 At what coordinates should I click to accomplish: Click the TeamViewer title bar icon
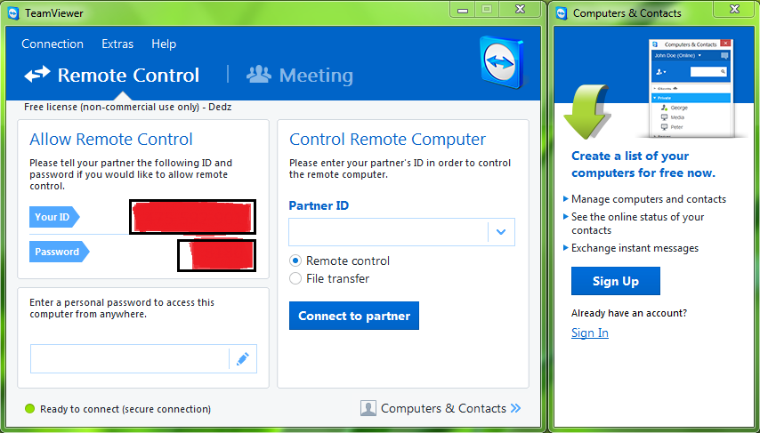tap(13, 12)
